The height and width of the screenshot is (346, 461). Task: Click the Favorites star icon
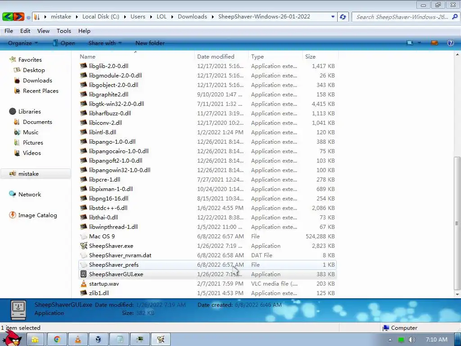tap(12, 59)
